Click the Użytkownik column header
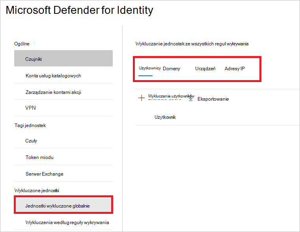The width and height of the screenshot is (300, 232). click(165, 117)
